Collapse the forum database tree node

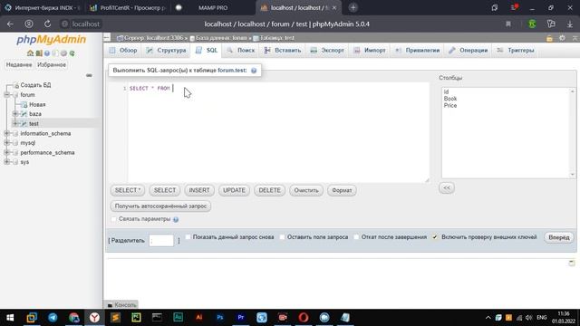[x=6, y=95]
